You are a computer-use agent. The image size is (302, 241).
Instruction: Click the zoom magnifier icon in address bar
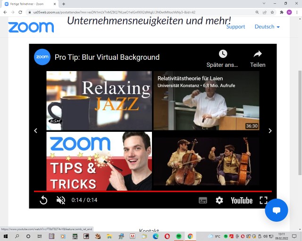[257, 12]
